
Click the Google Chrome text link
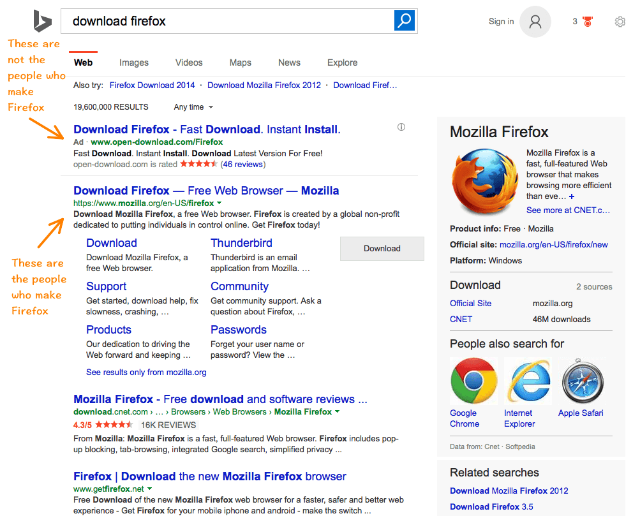pos(465,418)
